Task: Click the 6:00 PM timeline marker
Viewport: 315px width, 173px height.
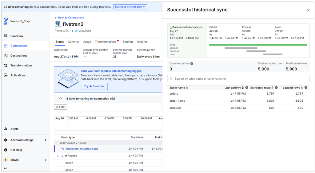Action: click(109, 118)
